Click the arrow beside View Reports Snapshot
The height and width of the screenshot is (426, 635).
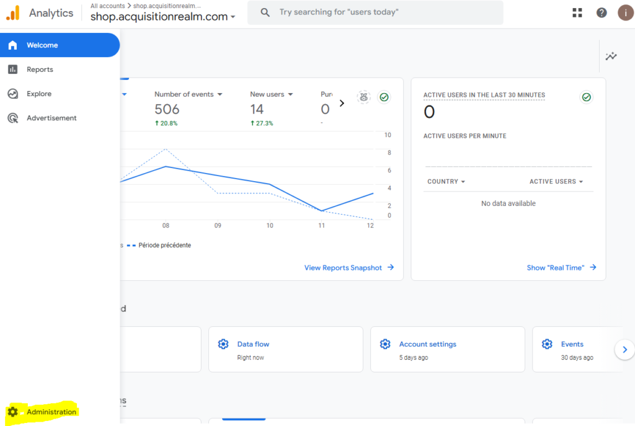pos(391,267)
